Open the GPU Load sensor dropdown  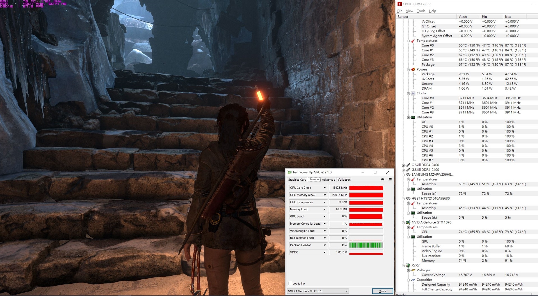(324, 216)
